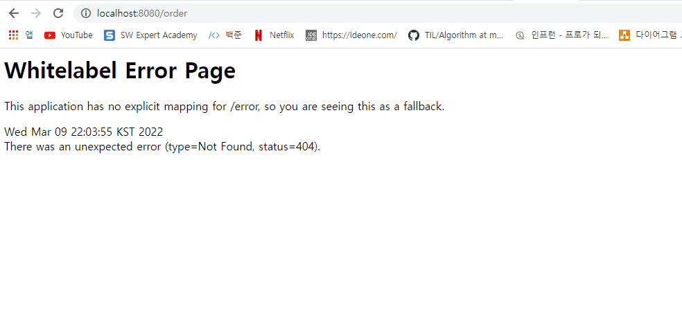Click the Wed Mar 09 timestamp text
The image size is (682, 327).
83,132
